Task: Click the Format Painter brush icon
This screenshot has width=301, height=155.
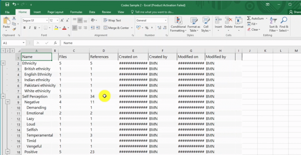Action: pyautogui.click(x=14, y=29)
